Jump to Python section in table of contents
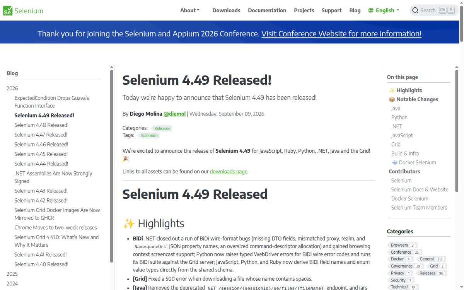 (399, 117)
